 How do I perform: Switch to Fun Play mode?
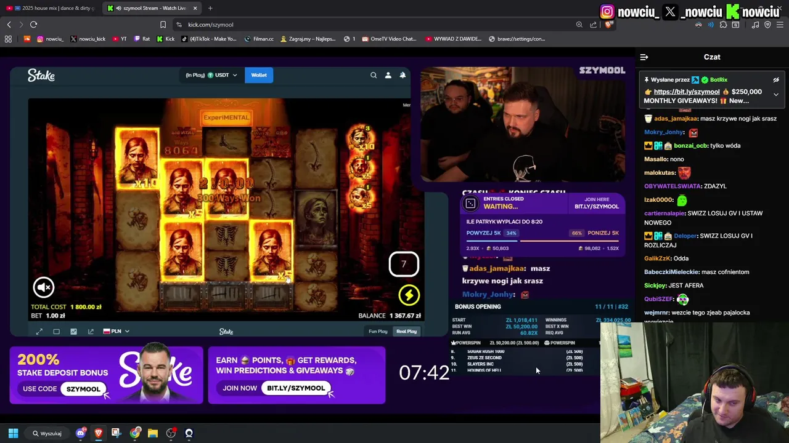coord(378,332)
